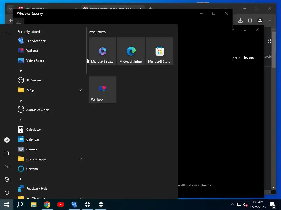This screenshot has height=210, width=281.
Task: Open Chrome tab search dropdown
Action: point(10,8)
